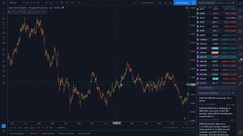
Task: Select the trend line drawing tool
Action: point(3,14)
